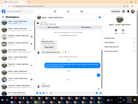Viewport: 138px width, 104px height.
Task: Click the large house photo in sidebar
Action: [x=120, y=19]
